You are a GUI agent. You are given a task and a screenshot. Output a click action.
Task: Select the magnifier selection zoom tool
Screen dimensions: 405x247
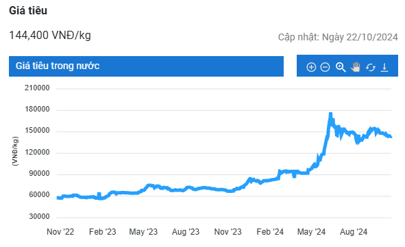point(341,67)
